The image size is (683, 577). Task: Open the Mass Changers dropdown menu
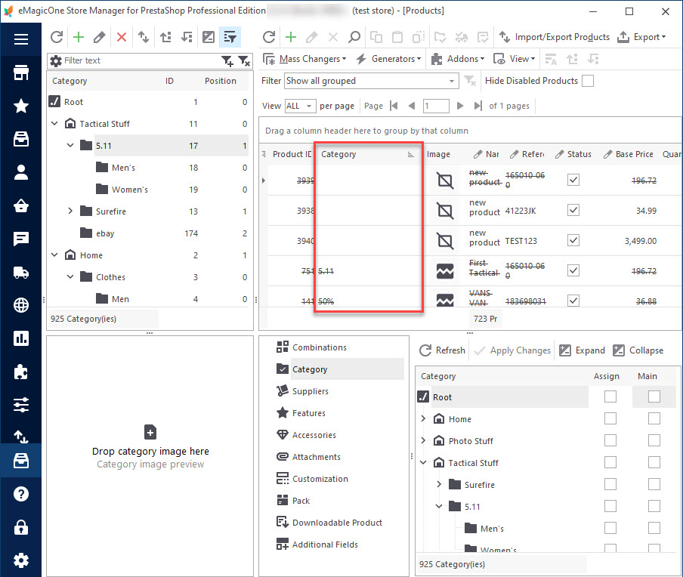coord(304,59)
